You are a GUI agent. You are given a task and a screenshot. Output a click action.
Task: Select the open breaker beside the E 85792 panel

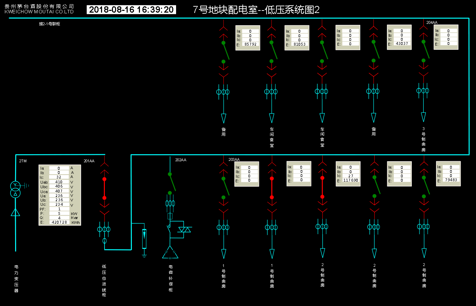pos(225,52)
